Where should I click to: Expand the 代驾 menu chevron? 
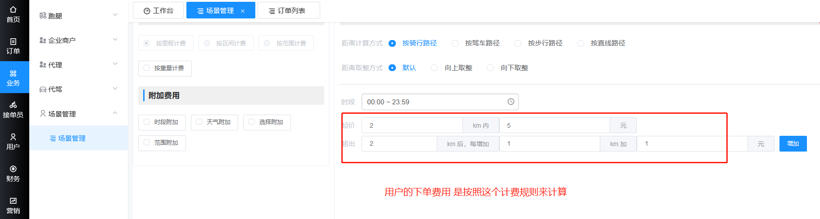(115, 89)
